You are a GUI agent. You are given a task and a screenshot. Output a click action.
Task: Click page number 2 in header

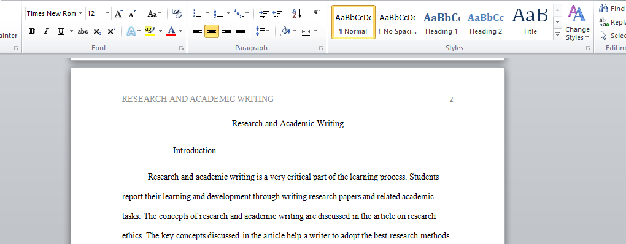pyautogui.click(x=451, y=100)
